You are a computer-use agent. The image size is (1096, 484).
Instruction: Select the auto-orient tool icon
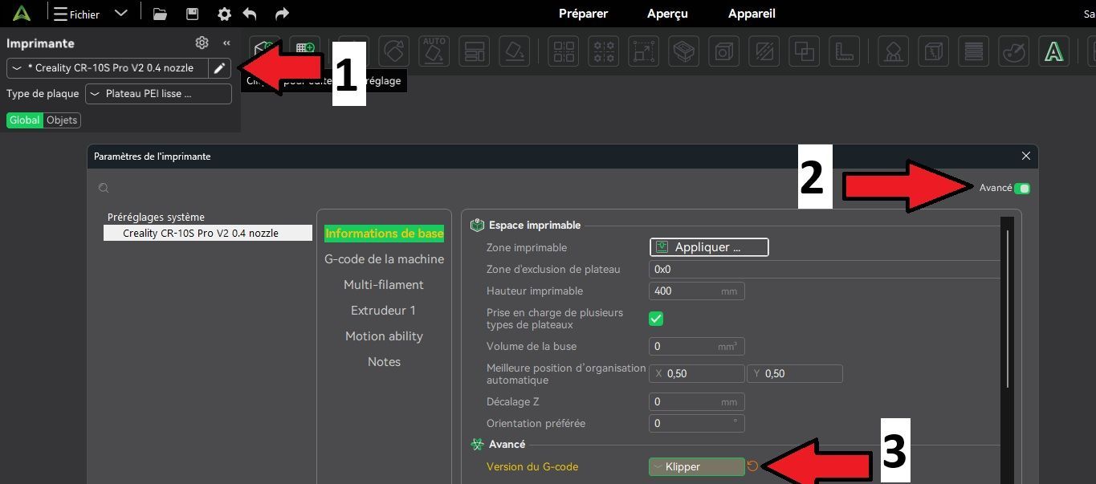pyautogui.click(x=434, y=51)
